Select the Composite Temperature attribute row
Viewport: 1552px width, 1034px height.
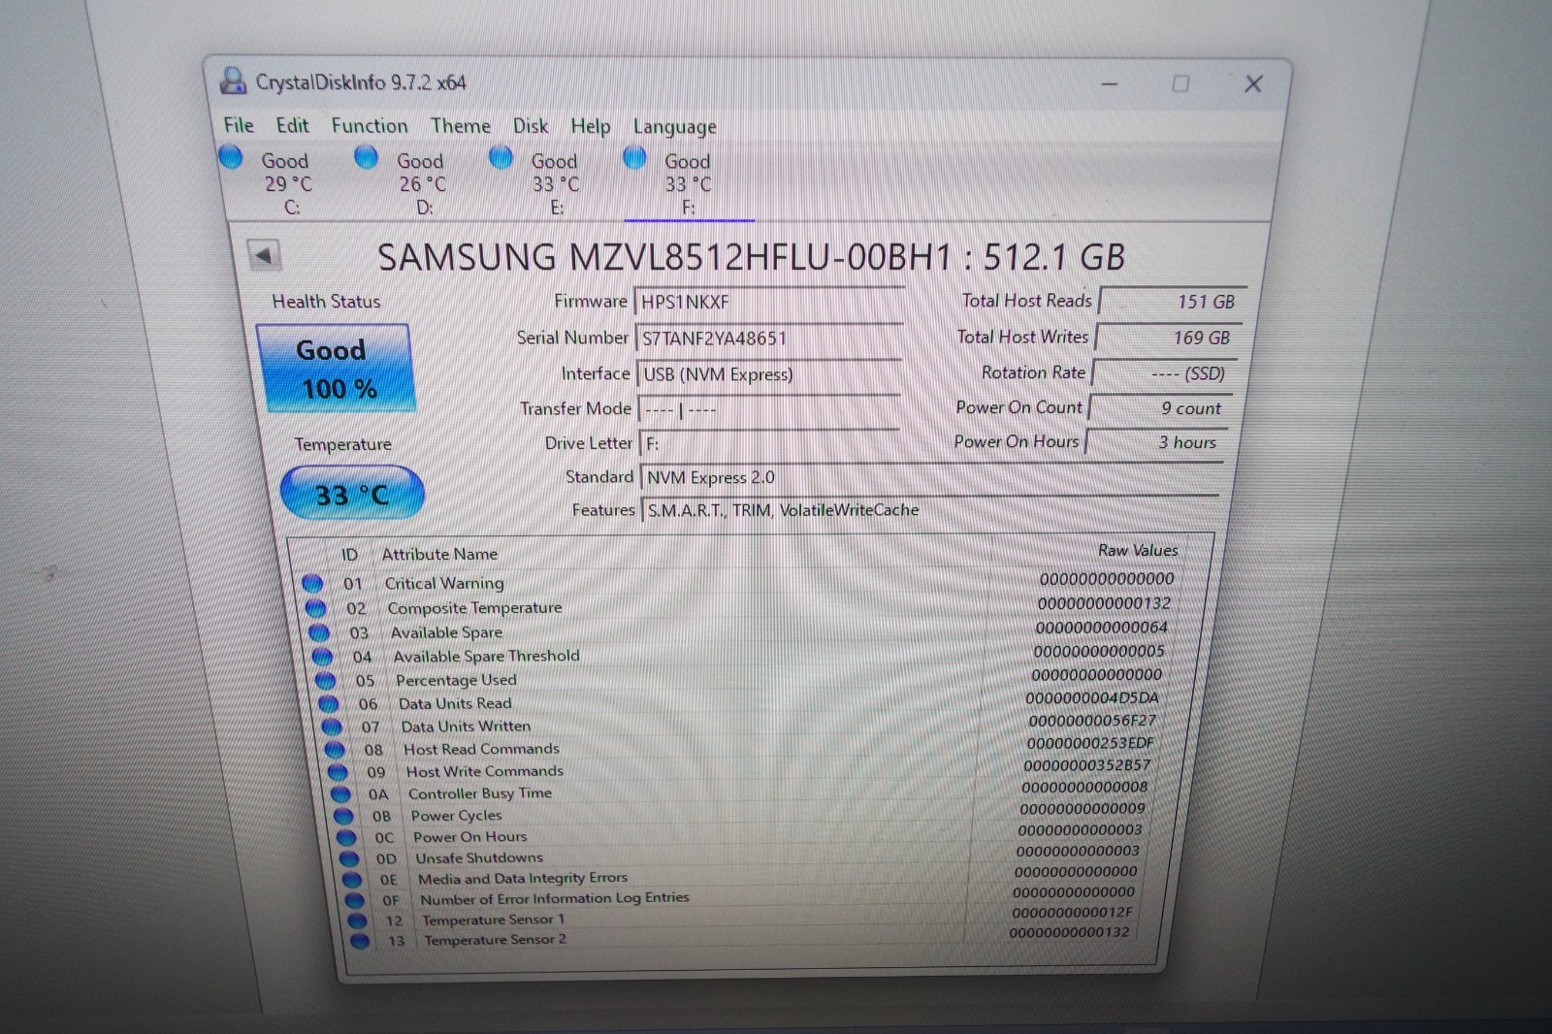(739, 606)
